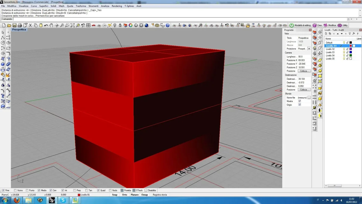
Task: Enable the Punto osnap checkbox
Action: pos(27,190)
